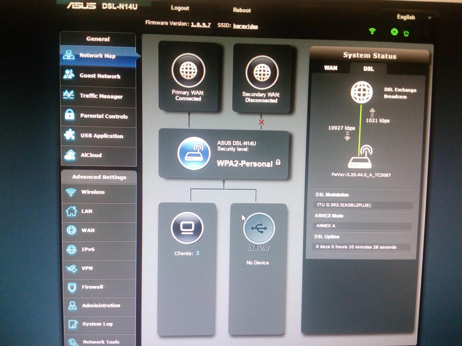Image resolution: width=462 pixels, height=346 pixels.
Task: Open the Wireless settings label
Action: 93,192
